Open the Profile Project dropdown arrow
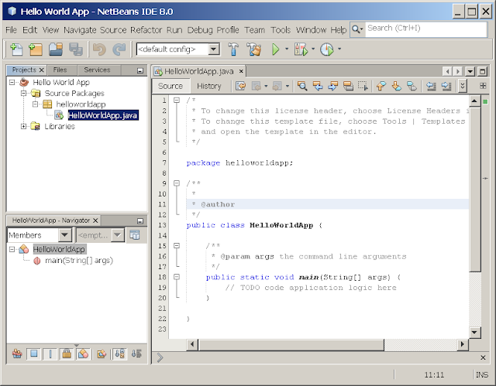This screenshot has width=496, height=386. pyautogui.click(x=339, y=49)
